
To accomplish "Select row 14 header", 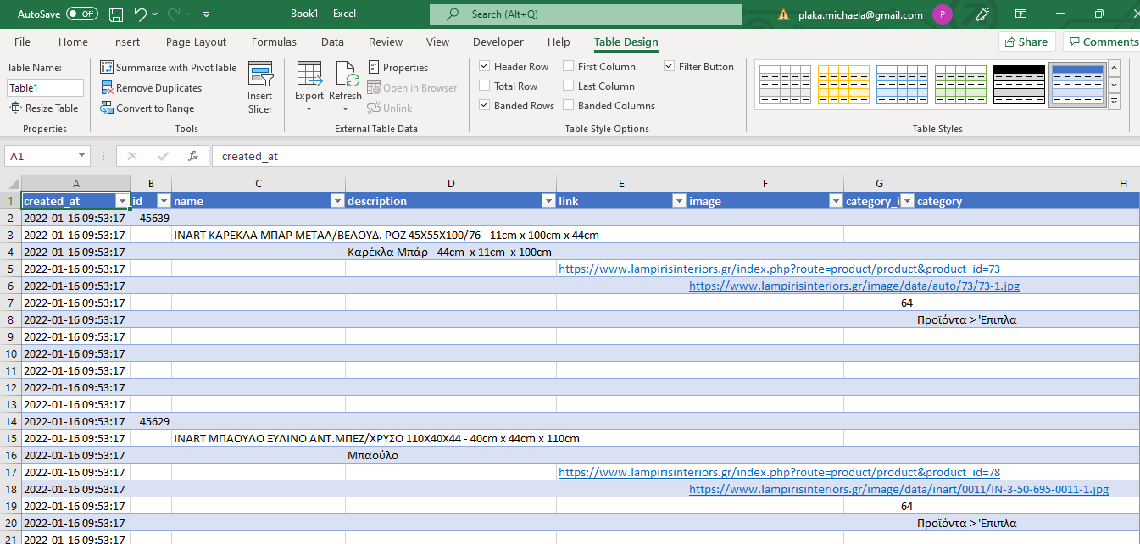I will point(10,422).
